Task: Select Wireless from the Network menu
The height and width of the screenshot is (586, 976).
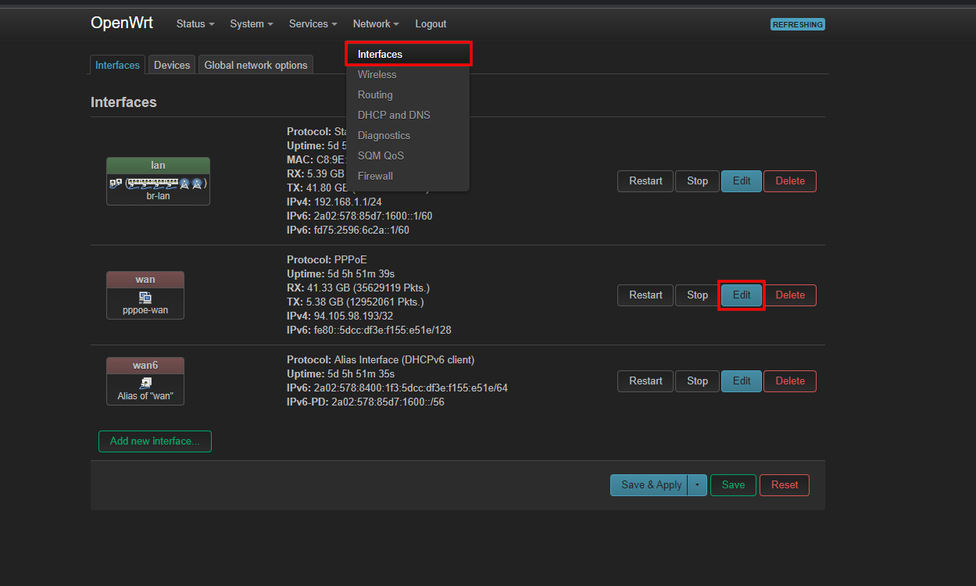Action: (377, 75)
